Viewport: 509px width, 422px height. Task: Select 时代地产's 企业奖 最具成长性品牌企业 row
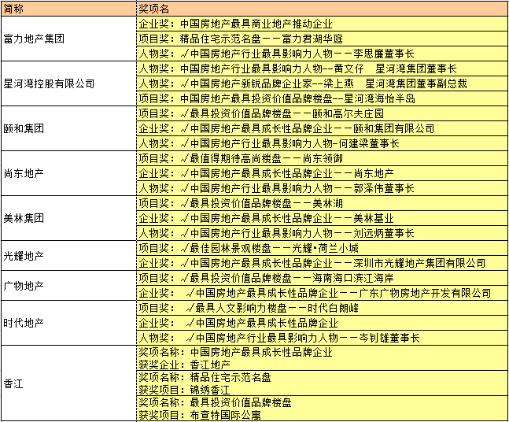click(x=322, y=323)
